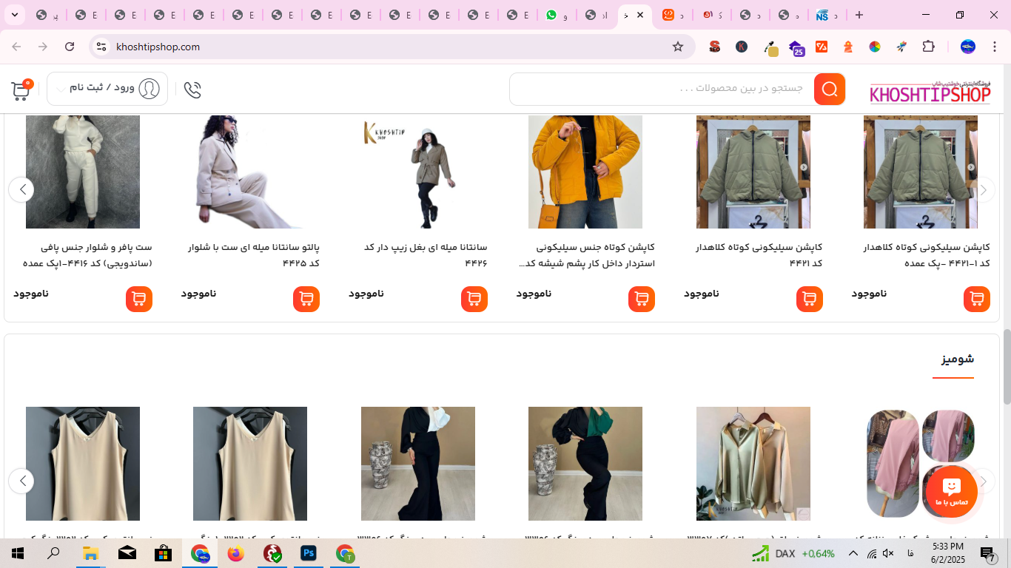Open the Chrome profile avatar
Screen dimensions: 1011x568
coord(967,47)
